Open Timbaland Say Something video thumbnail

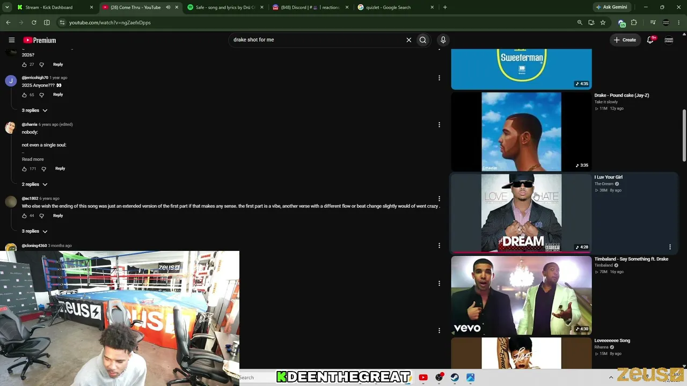[521, 295]
